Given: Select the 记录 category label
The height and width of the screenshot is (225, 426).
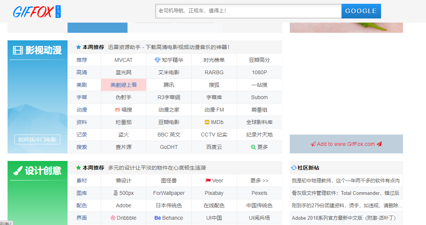Looking at the screenshot, I should (82, 135).
